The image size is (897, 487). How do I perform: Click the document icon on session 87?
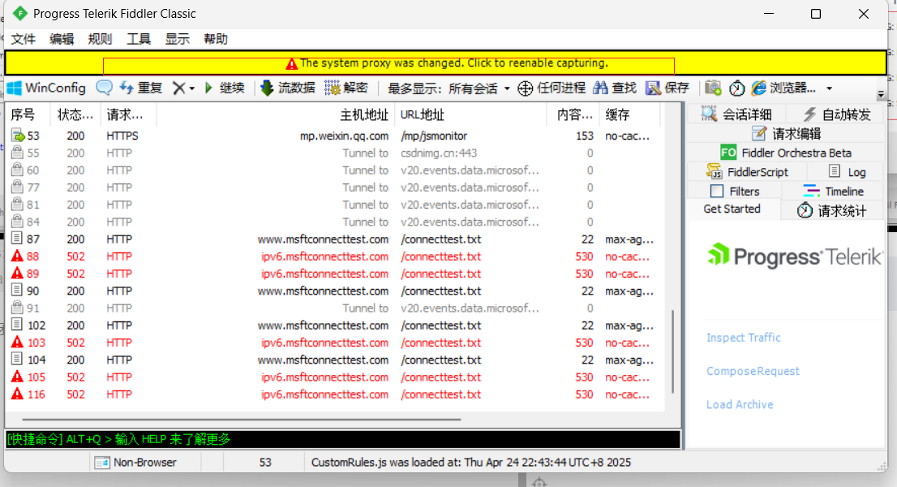[x=17, y=238]
